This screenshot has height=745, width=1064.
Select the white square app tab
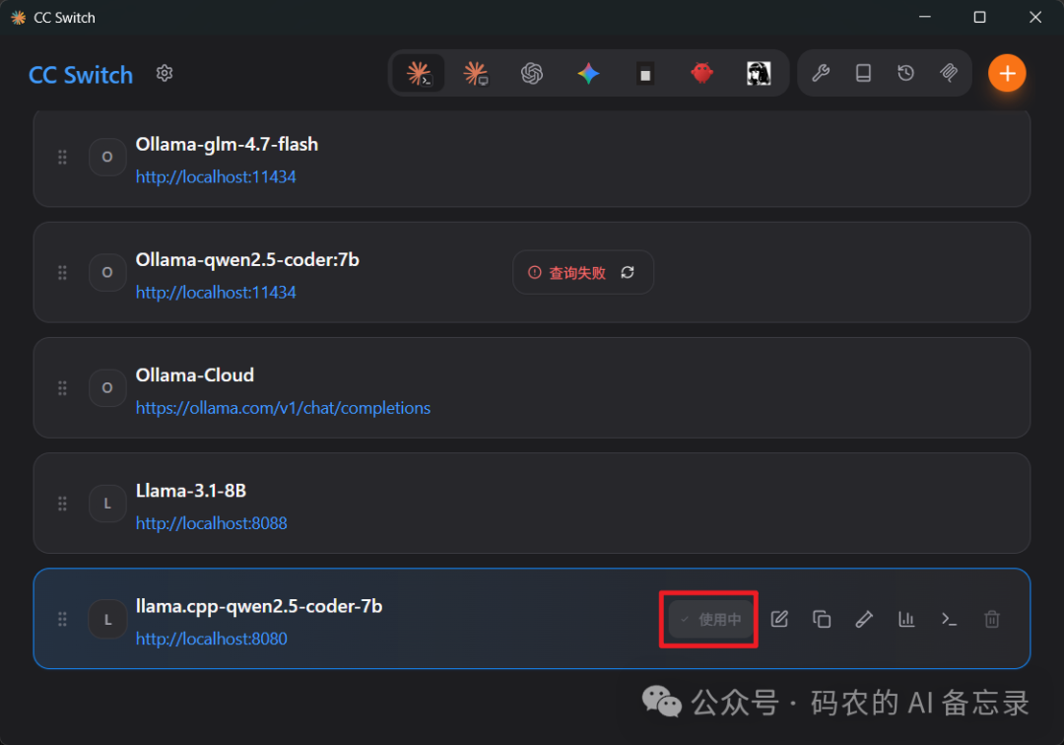click(645, 73)
